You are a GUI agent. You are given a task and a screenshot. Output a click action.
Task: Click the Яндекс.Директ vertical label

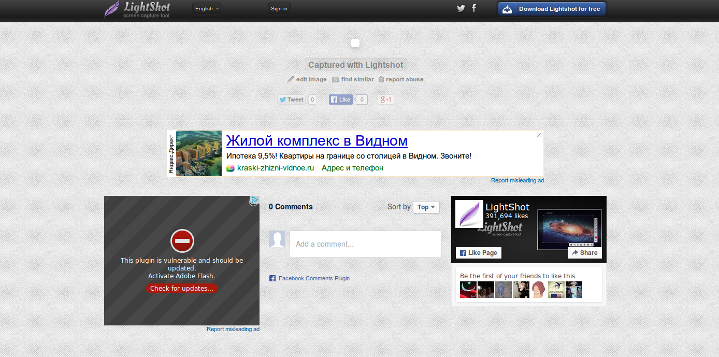pyautogui.click(x=171, y=153)
